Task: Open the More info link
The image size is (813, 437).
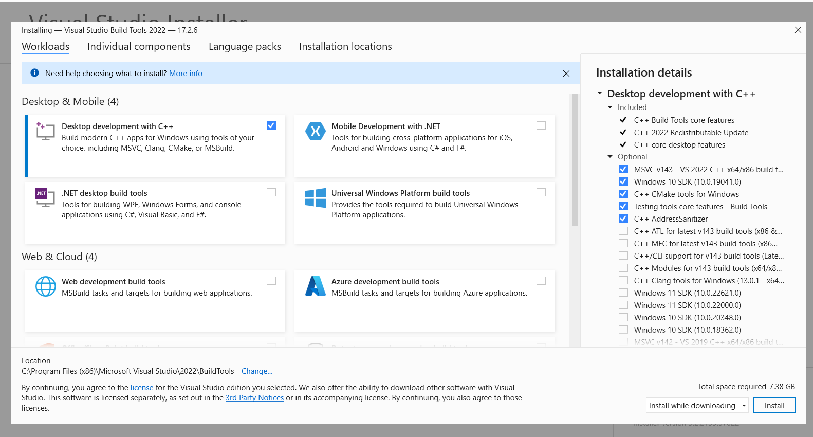Action: coord(186,74)
